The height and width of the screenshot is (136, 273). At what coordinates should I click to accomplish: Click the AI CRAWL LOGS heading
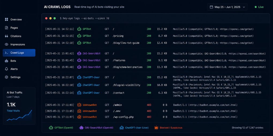coord(57,7)
